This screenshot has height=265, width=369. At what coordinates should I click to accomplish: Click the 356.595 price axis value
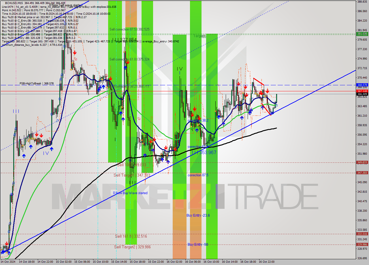(362, 135)
